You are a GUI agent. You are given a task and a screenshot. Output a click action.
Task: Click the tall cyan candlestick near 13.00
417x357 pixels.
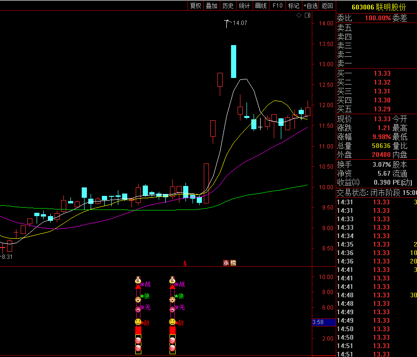coord(233,62)
